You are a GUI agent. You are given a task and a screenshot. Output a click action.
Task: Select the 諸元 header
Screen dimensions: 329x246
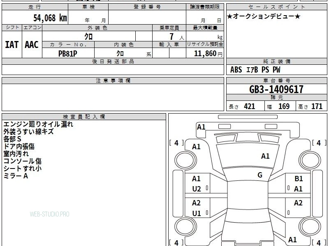pyautogui.click(x=276, y=98)
